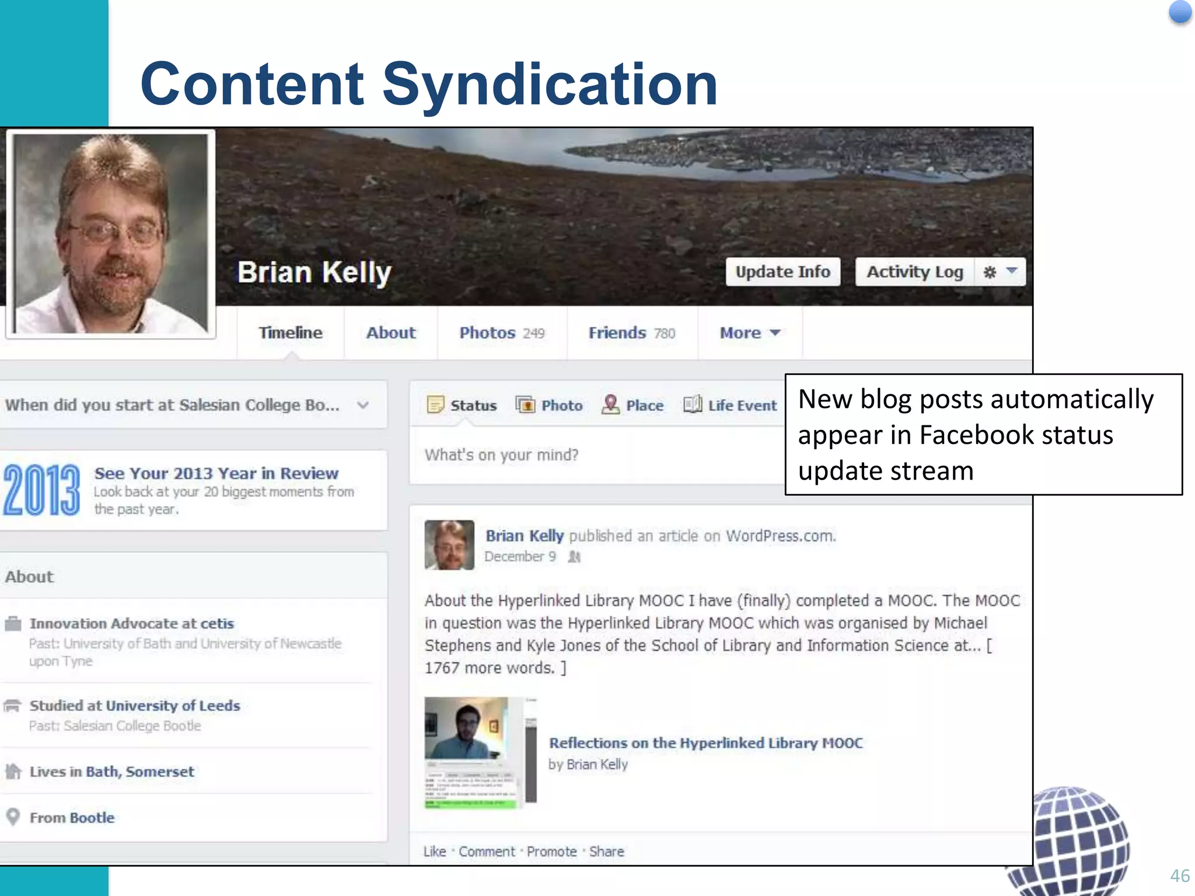Click the school icon beside Studied at

[x=13, y=706]
